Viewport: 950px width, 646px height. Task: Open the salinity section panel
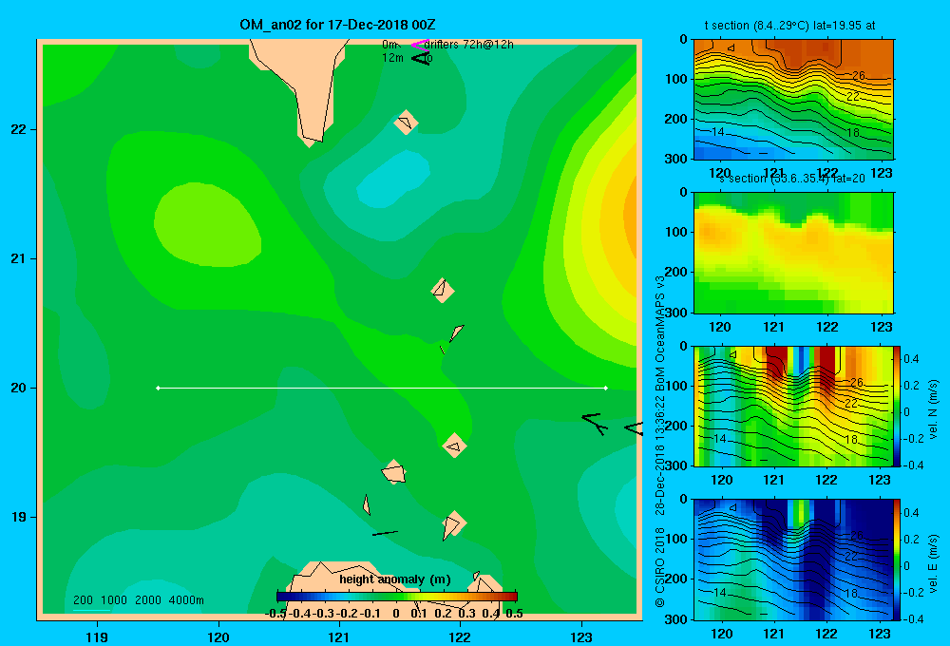click(793, 253)
